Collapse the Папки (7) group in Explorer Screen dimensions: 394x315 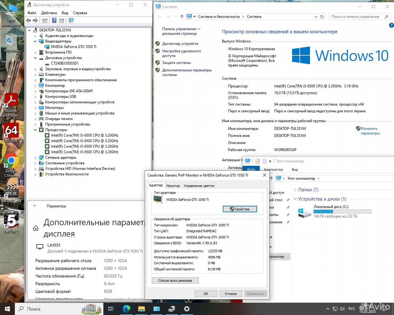pyautogui.click(x=295, y=190)
